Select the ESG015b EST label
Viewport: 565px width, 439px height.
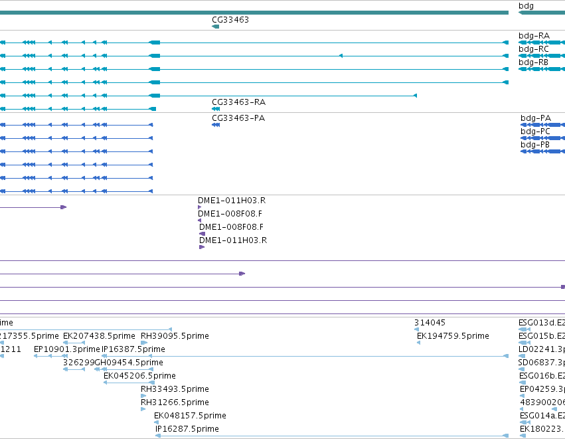(x=542, y=336)
